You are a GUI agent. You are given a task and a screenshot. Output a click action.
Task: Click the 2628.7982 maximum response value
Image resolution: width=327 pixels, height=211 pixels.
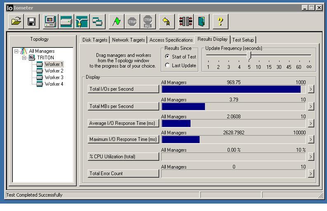(233, 133)
